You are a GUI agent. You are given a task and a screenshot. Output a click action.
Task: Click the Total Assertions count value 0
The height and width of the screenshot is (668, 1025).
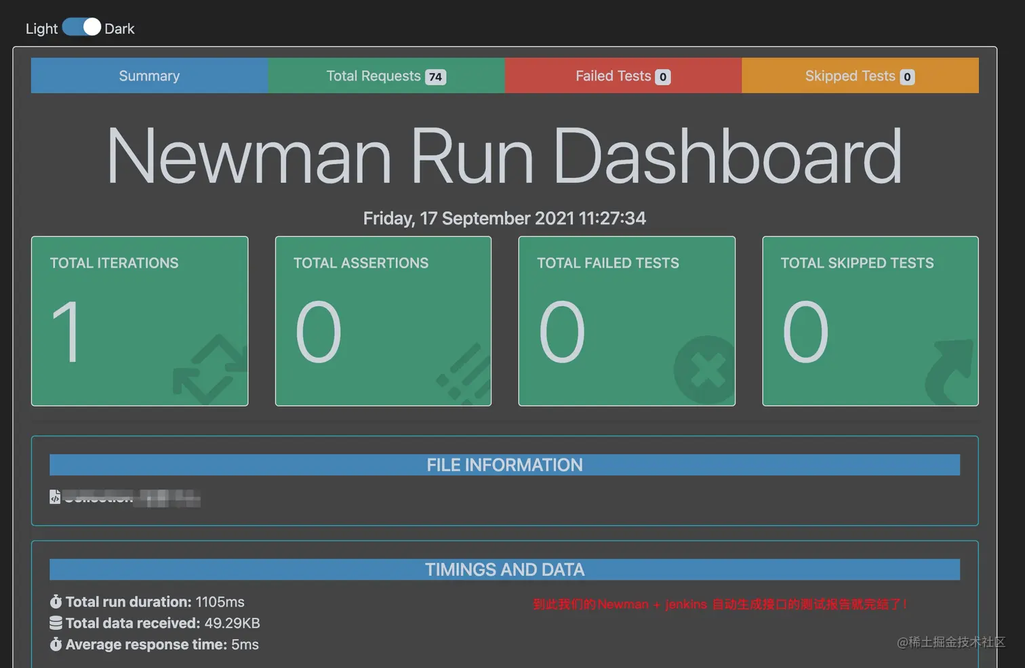coord(318,332)
